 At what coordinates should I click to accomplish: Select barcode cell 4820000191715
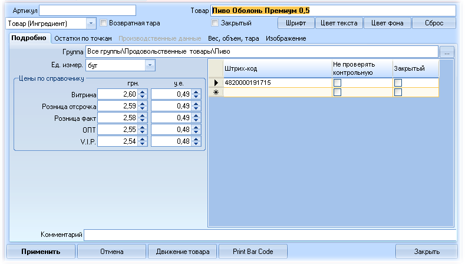click(278, 82)
